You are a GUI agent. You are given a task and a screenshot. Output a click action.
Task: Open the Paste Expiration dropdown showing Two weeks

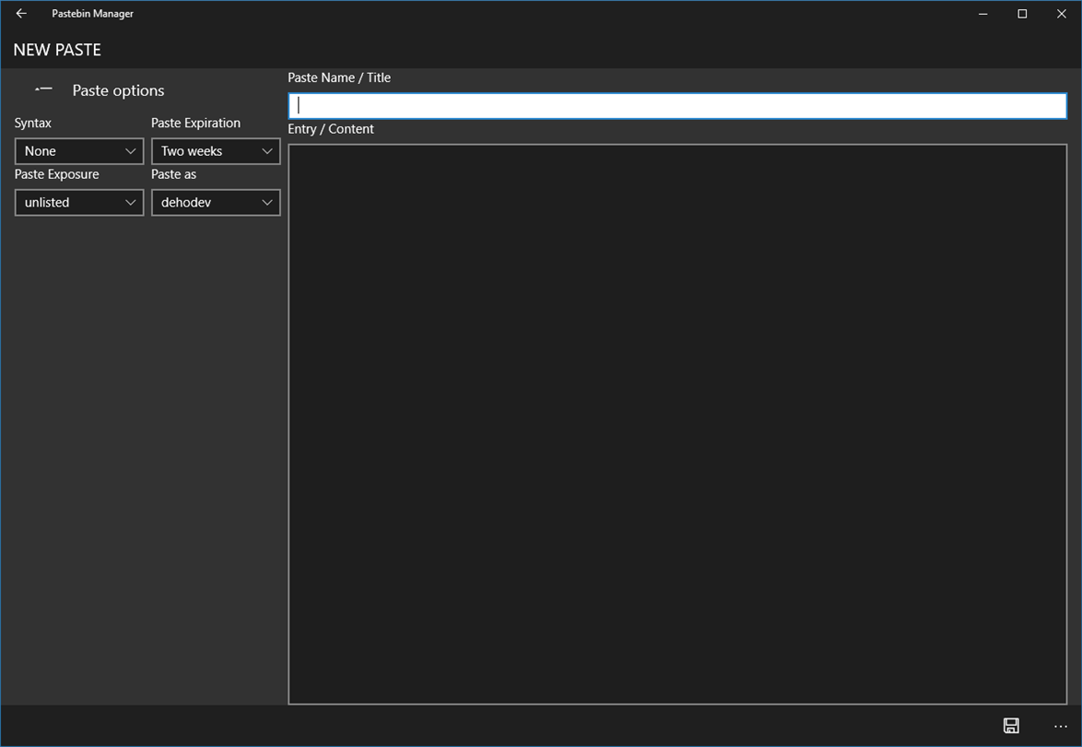[x=216, y=151]
